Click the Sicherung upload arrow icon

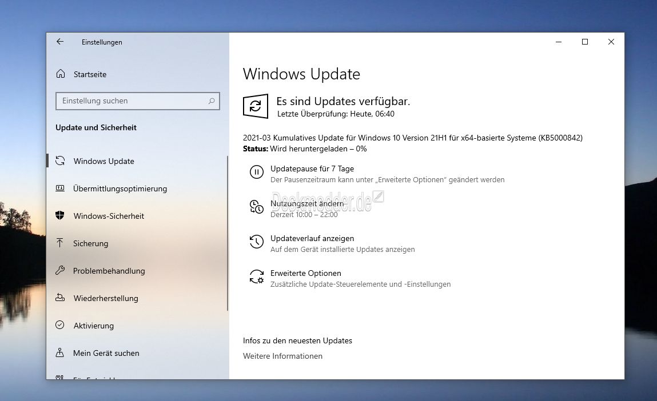[60, 243]
